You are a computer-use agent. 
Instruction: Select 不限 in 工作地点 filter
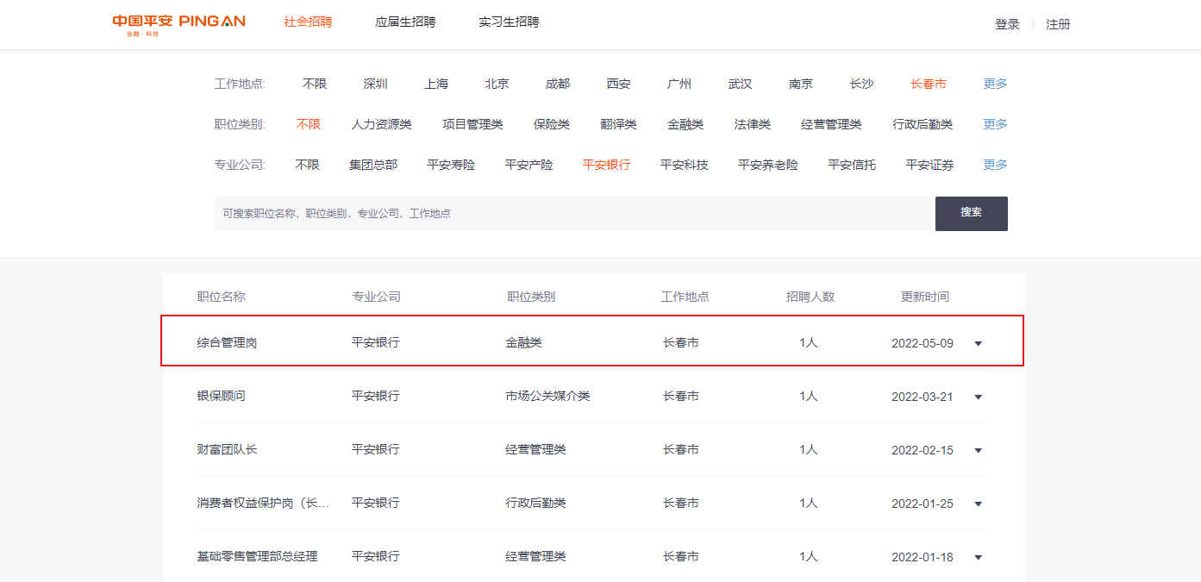coord(315,84)
